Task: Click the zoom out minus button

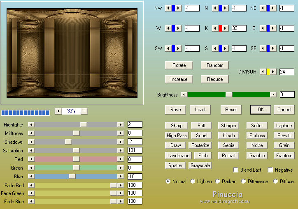Action: pos(84,111)
